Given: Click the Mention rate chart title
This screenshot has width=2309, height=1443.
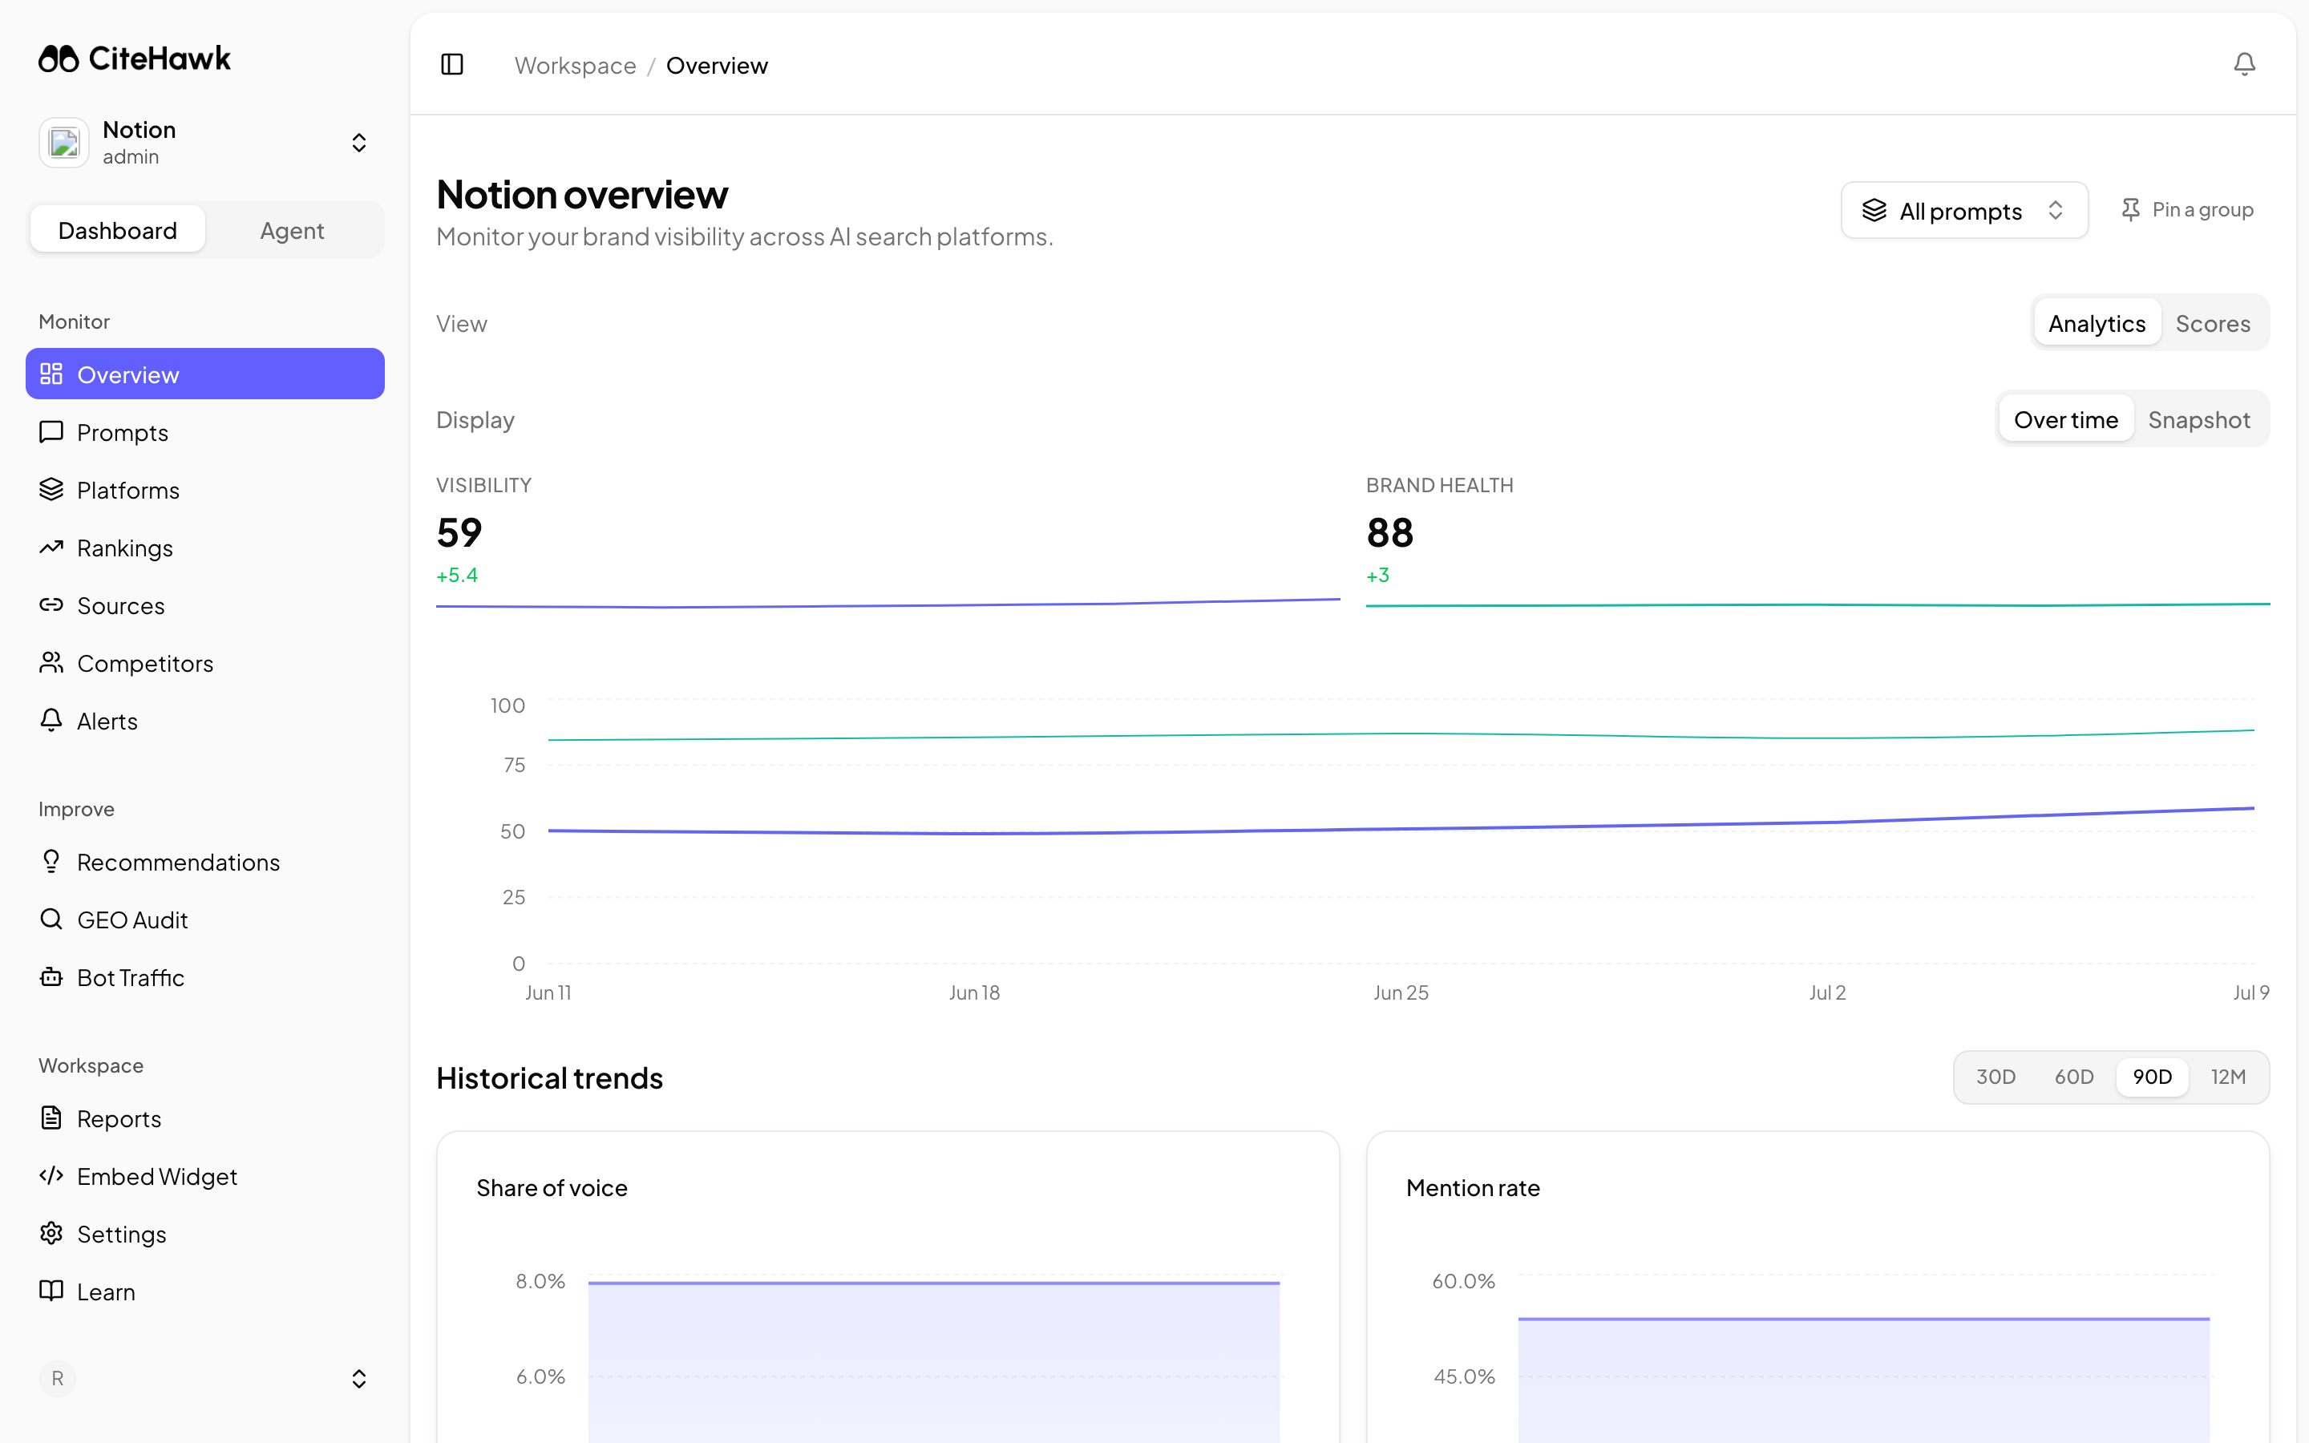Looking at the screenshot, I should point(1472,1187).
